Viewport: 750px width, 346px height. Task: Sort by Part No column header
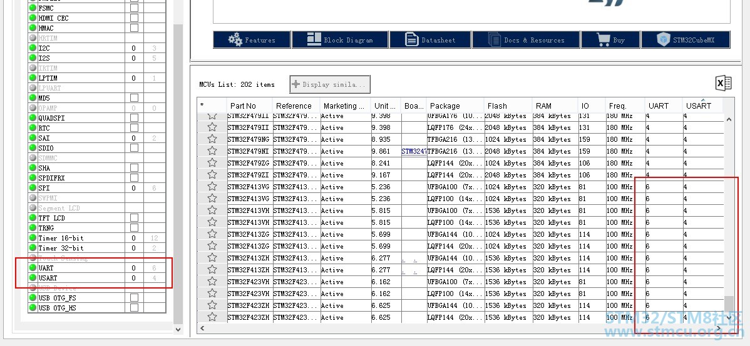(250, 106)
